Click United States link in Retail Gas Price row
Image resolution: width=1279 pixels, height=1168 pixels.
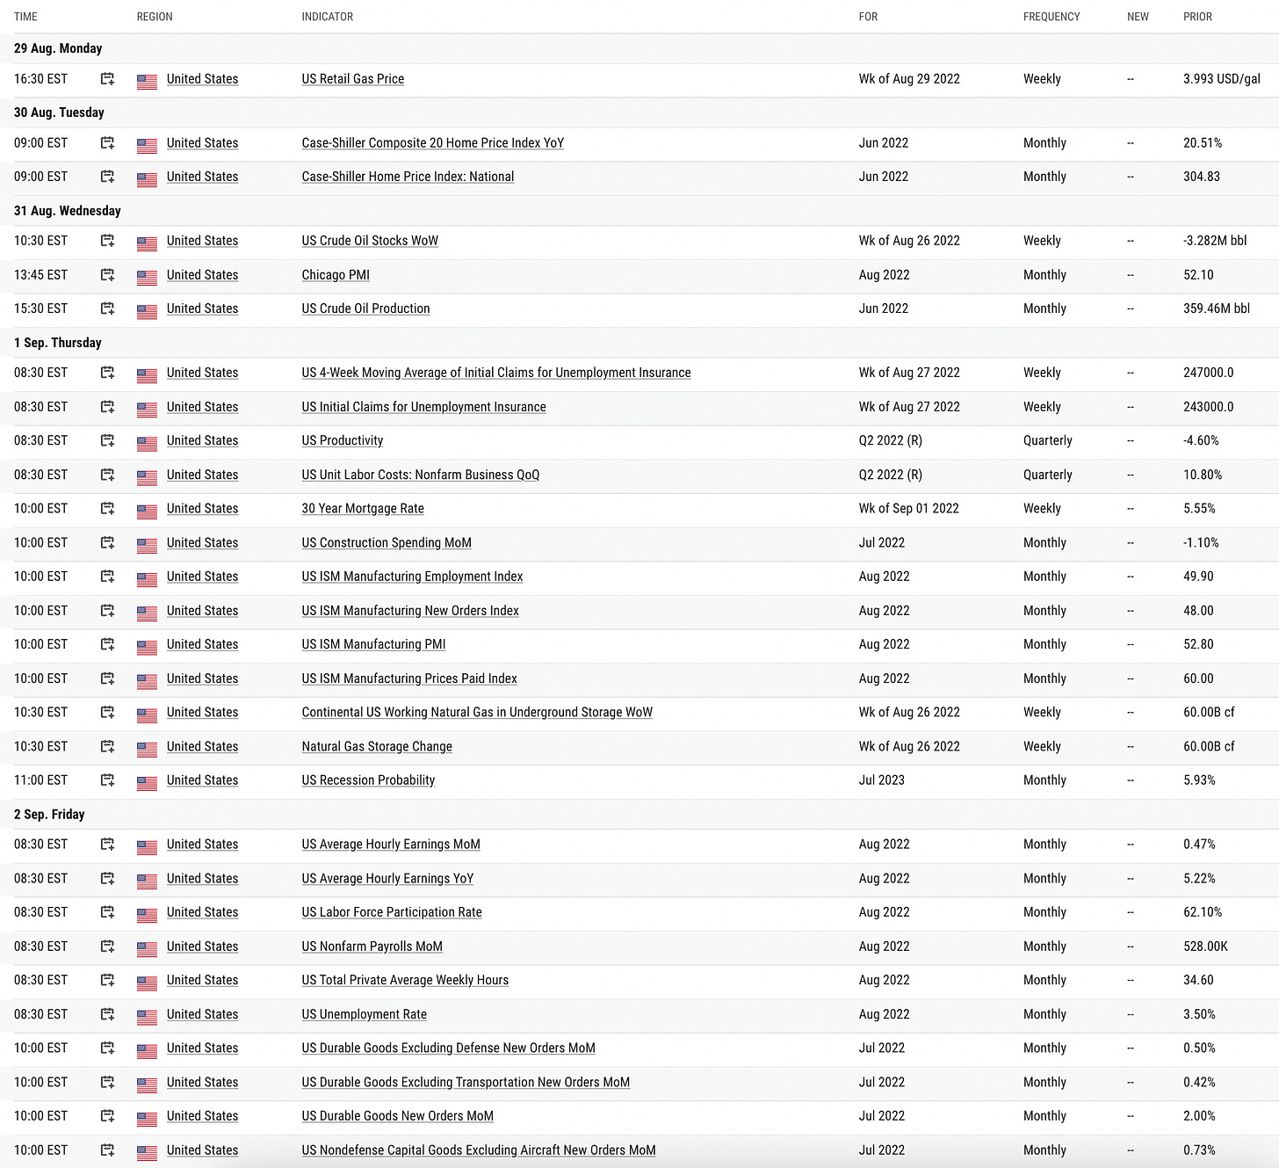click(202, 79)
